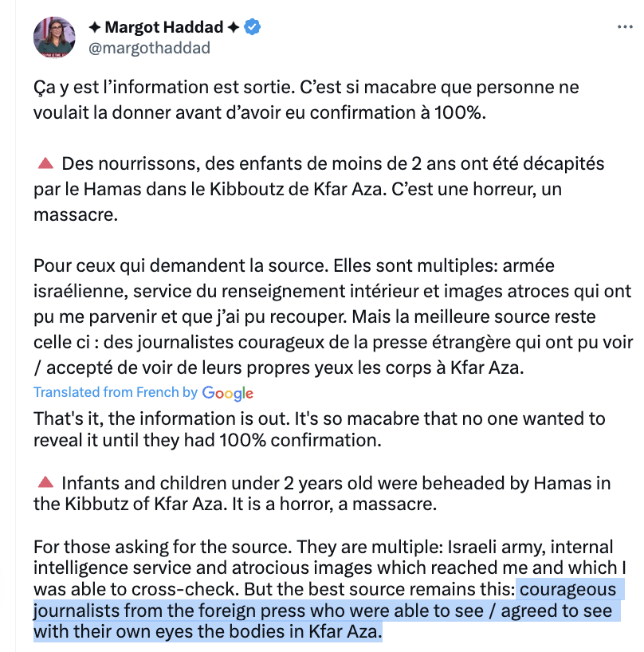Click the red triangle emoji in the English translation
The height and width of the screenshot is (652, 644).
[x=45, y=483]
